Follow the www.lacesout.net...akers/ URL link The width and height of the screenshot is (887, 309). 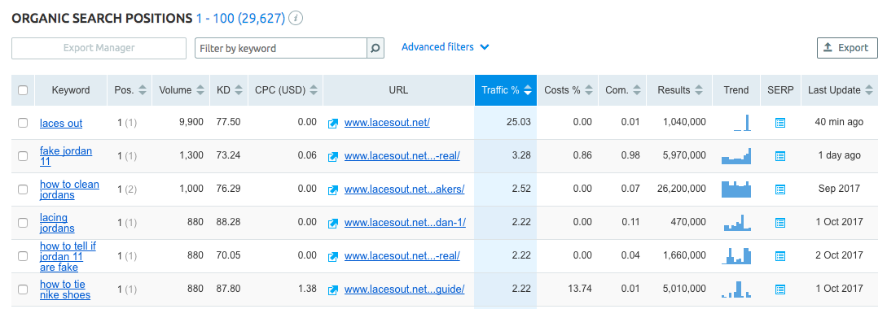405,189
